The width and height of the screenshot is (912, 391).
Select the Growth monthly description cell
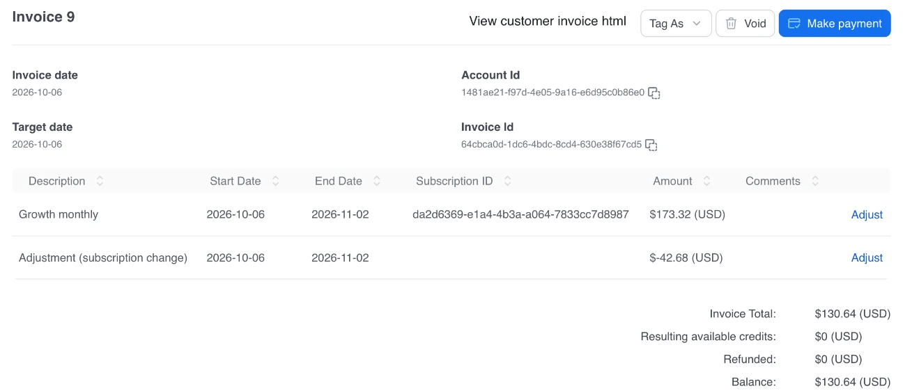tap(59, 214)
